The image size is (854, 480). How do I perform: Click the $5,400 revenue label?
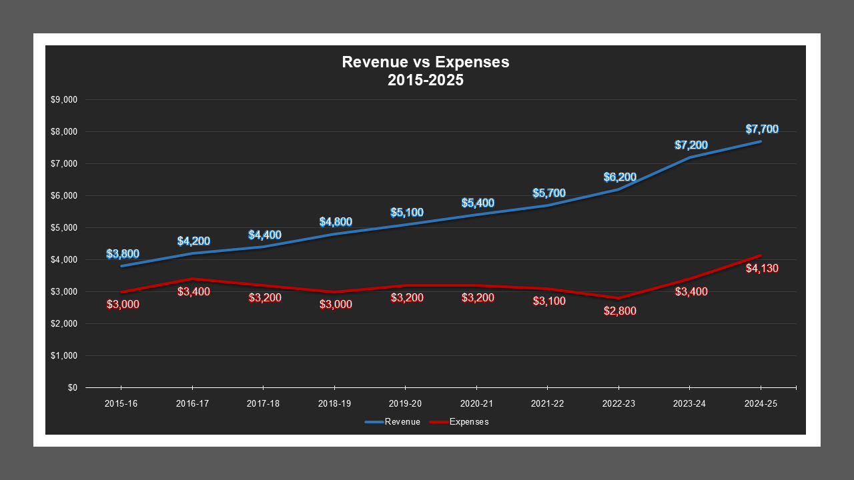point(478,201)
